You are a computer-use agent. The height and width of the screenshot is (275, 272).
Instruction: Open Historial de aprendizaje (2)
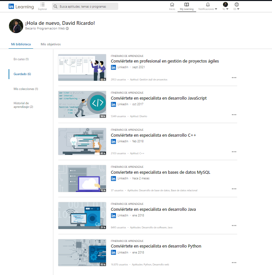click(x=23, y=105)
